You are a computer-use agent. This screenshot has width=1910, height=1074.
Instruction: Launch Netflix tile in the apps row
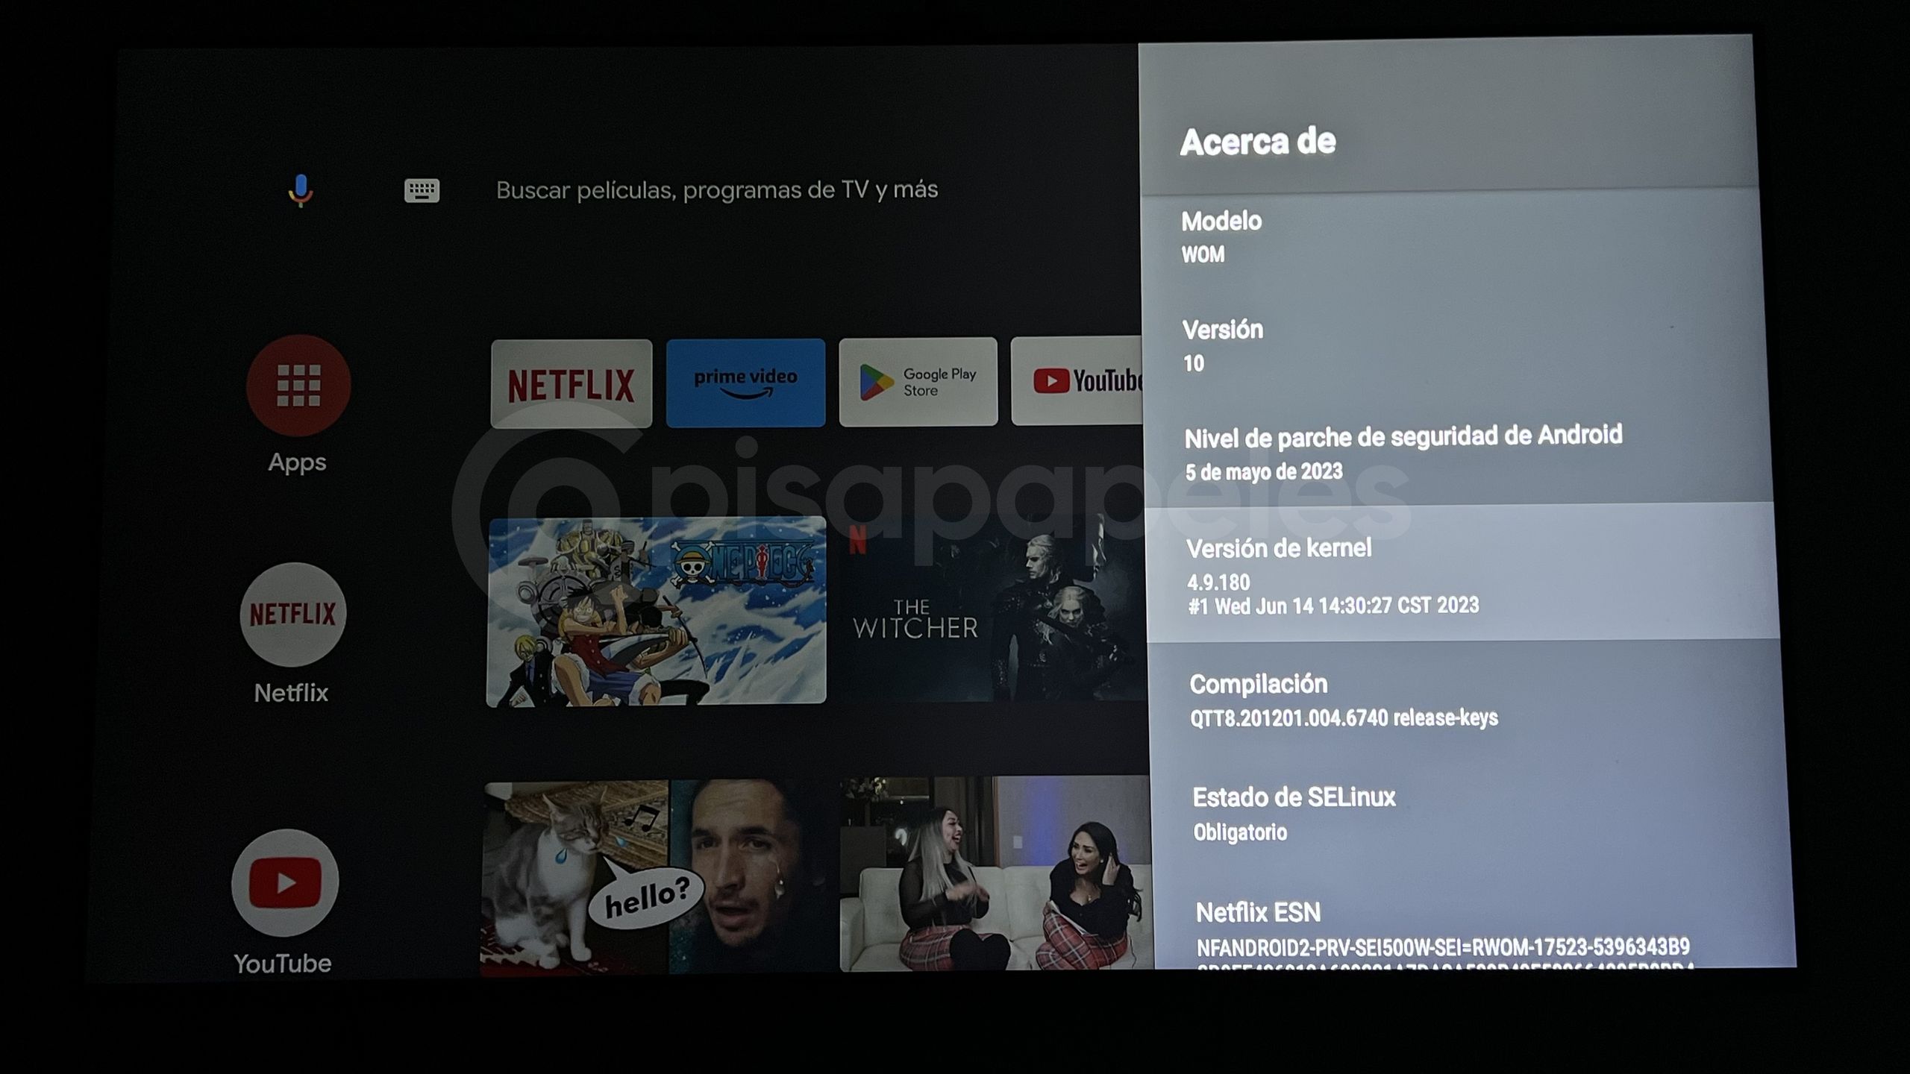tap(572, 384)
